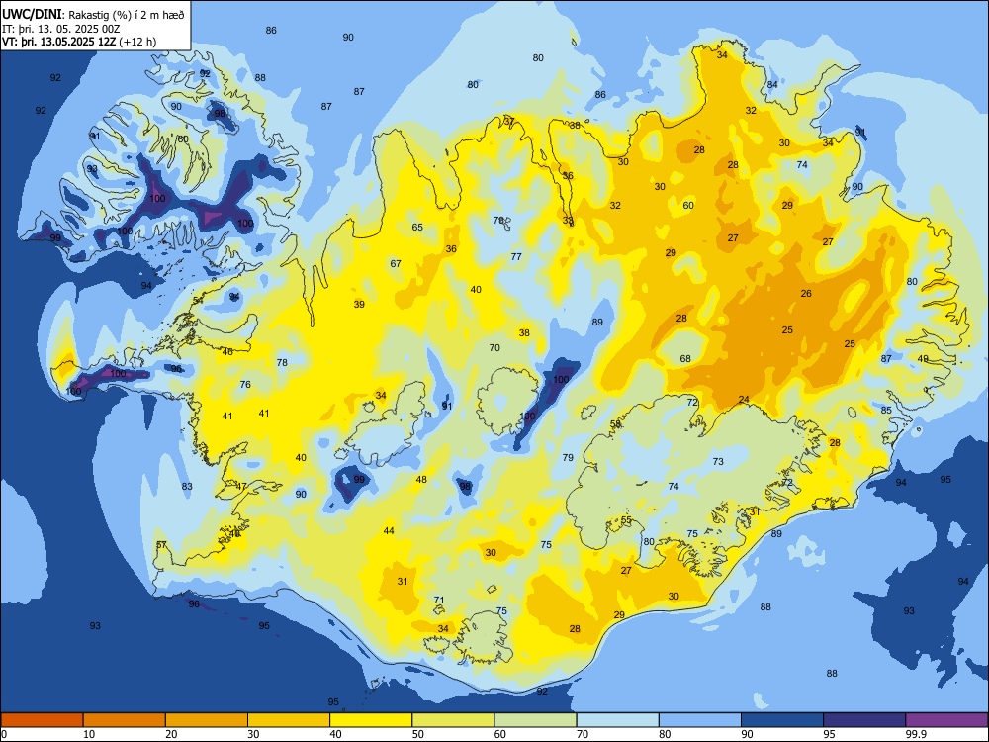Click the bright yellow 40–50 legend swatch
This screenshot has height=742, width=989.
[x=371, y=720]
